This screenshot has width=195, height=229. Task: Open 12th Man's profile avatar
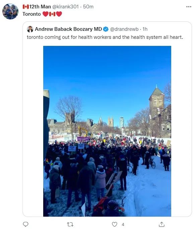[x=10, y=11]
